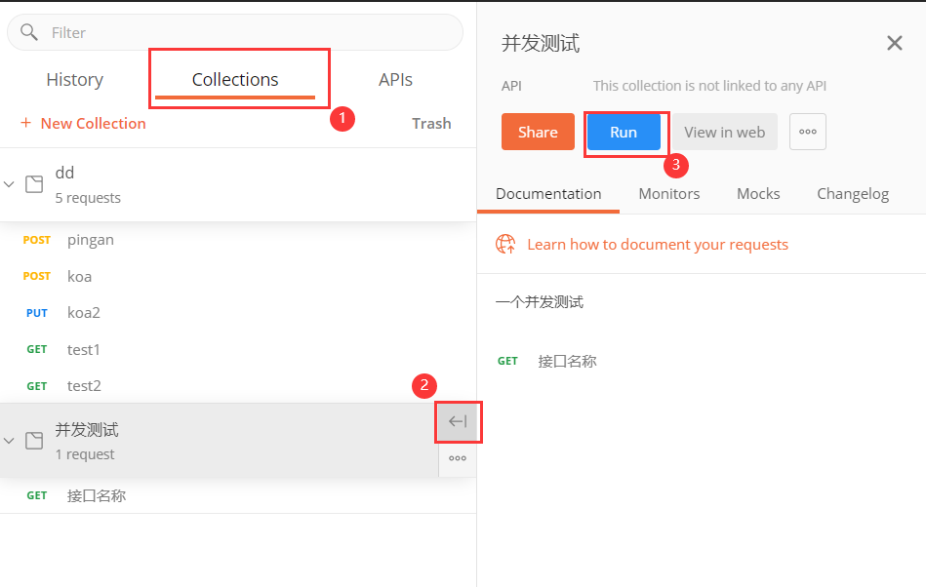View the Changelog tab

pyautogui.click(x=853, y=194)
